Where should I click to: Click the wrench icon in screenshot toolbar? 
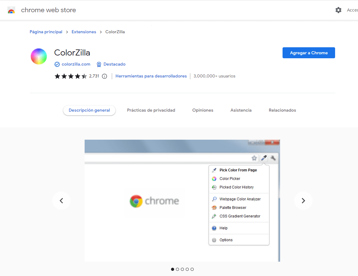point(273,158)
